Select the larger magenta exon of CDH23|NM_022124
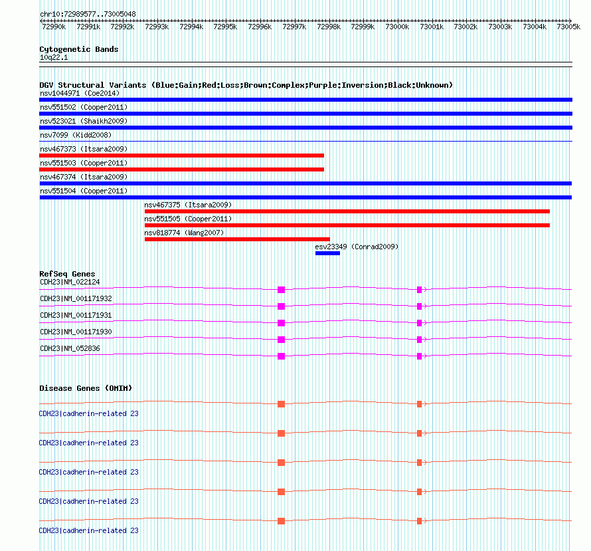 281,290
